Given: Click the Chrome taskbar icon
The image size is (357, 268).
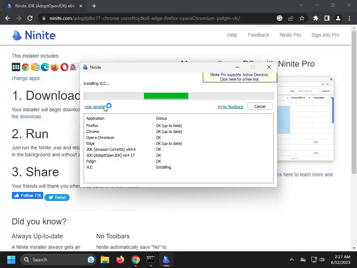Looking at the screenshot, I should point(136,260).
